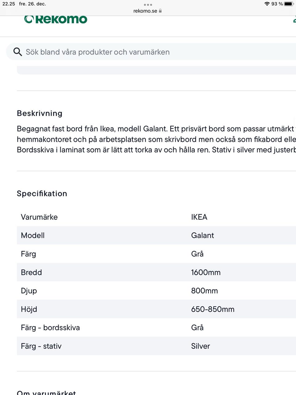
Task: Select the Modell row showing Galant
Action: 123,235
